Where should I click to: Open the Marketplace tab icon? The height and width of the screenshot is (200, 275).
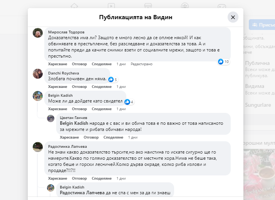pos(148,6)
